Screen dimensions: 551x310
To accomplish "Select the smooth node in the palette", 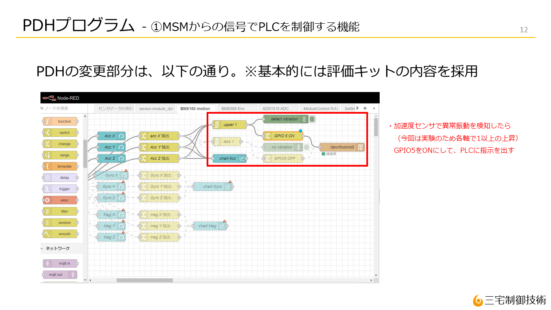I will point(60,234).
